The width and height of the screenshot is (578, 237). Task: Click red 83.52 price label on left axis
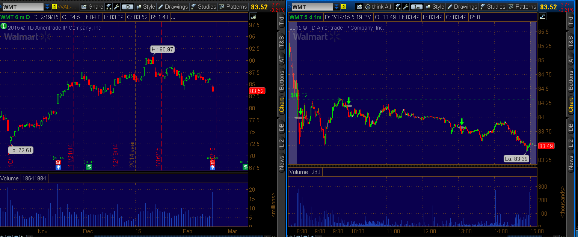point(257,91)
